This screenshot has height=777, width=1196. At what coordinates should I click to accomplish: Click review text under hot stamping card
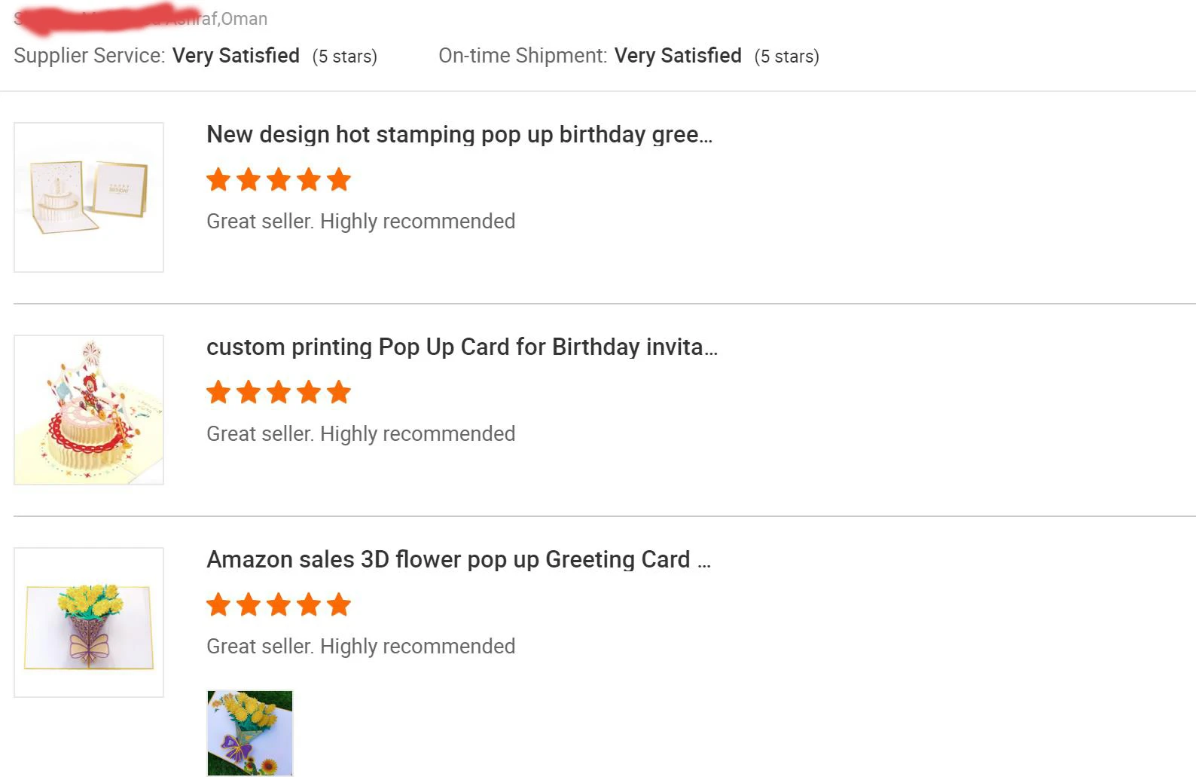(x=361, y=222)
